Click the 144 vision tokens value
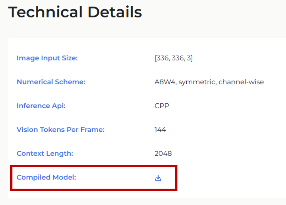 coord(160,130)
